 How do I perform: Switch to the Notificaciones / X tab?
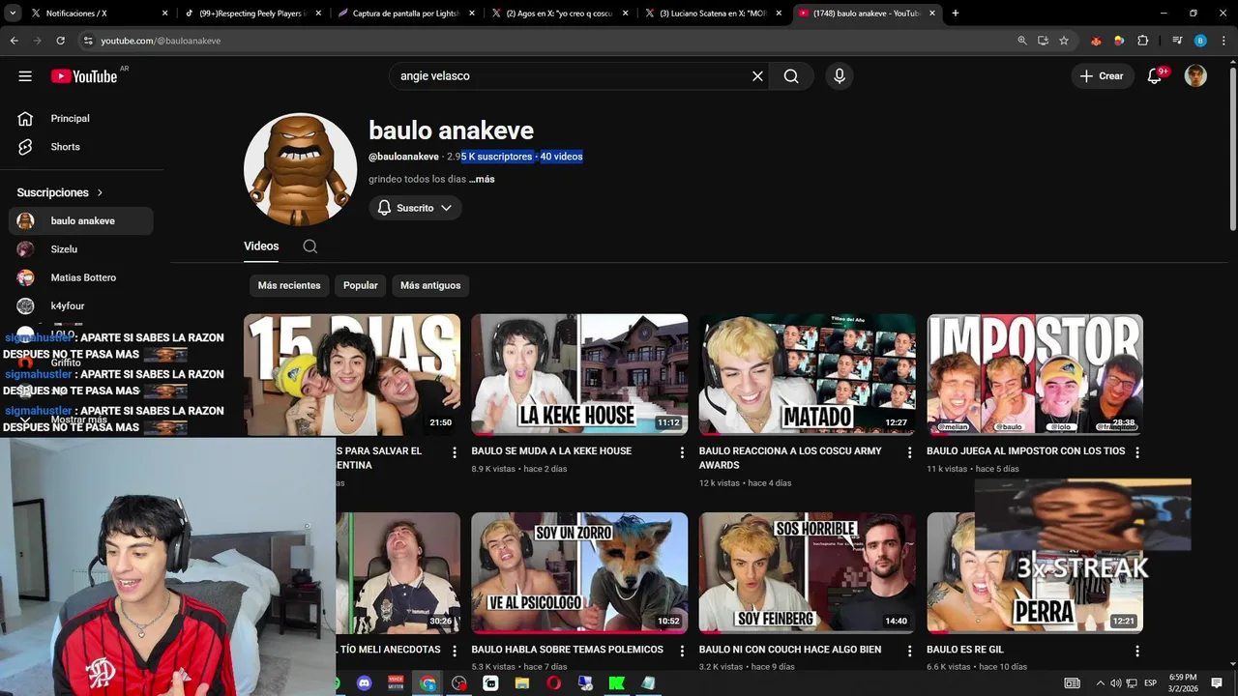coord(99,14)
